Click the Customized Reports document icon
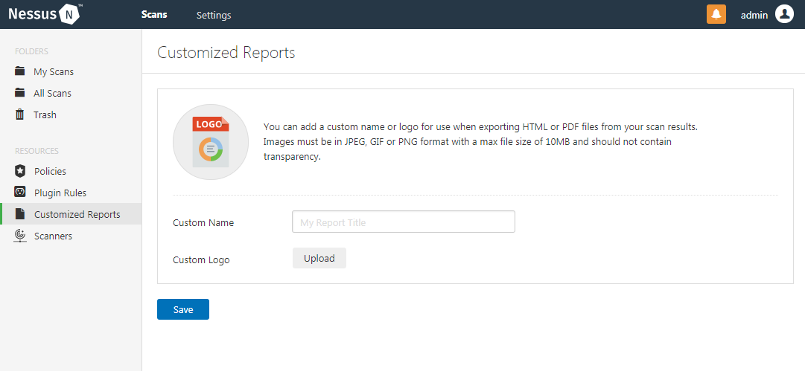 click(x=20, y=214)
